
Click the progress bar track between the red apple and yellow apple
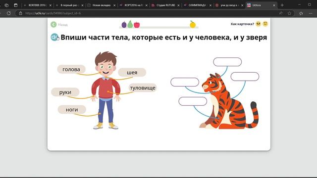click(165, 27)
